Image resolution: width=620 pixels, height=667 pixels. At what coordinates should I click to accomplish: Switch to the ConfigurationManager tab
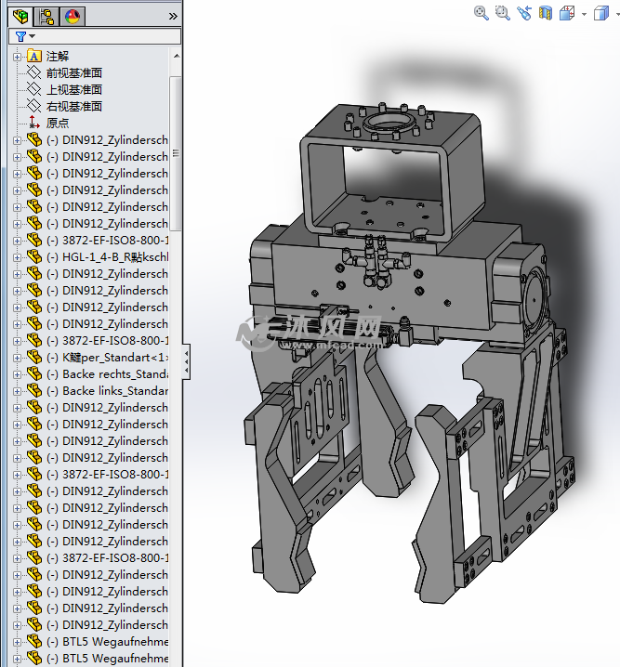point(46,15)
